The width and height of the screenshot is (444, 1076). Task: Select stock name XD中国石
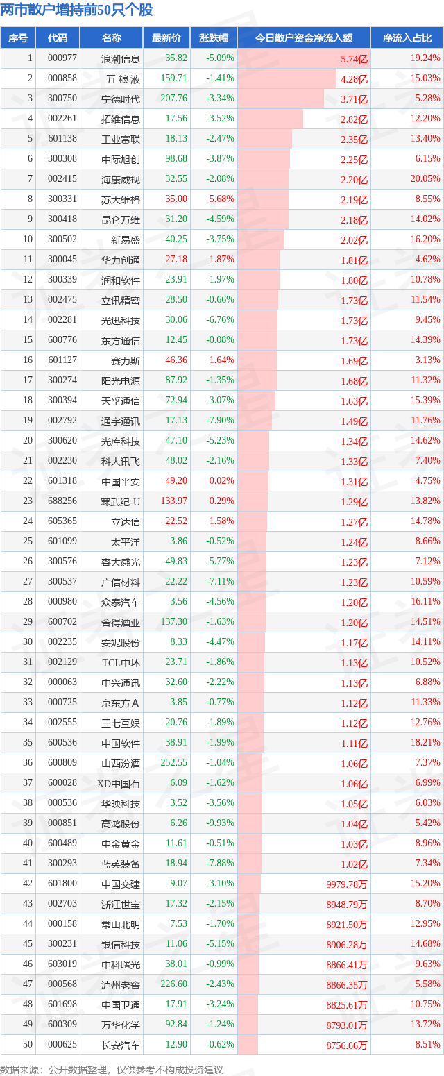point(119,783)
